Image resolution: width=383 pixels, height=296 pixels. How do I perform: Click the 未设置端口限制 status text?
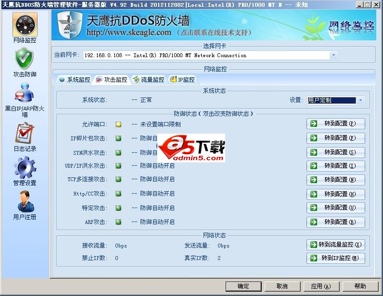(161, 124)
